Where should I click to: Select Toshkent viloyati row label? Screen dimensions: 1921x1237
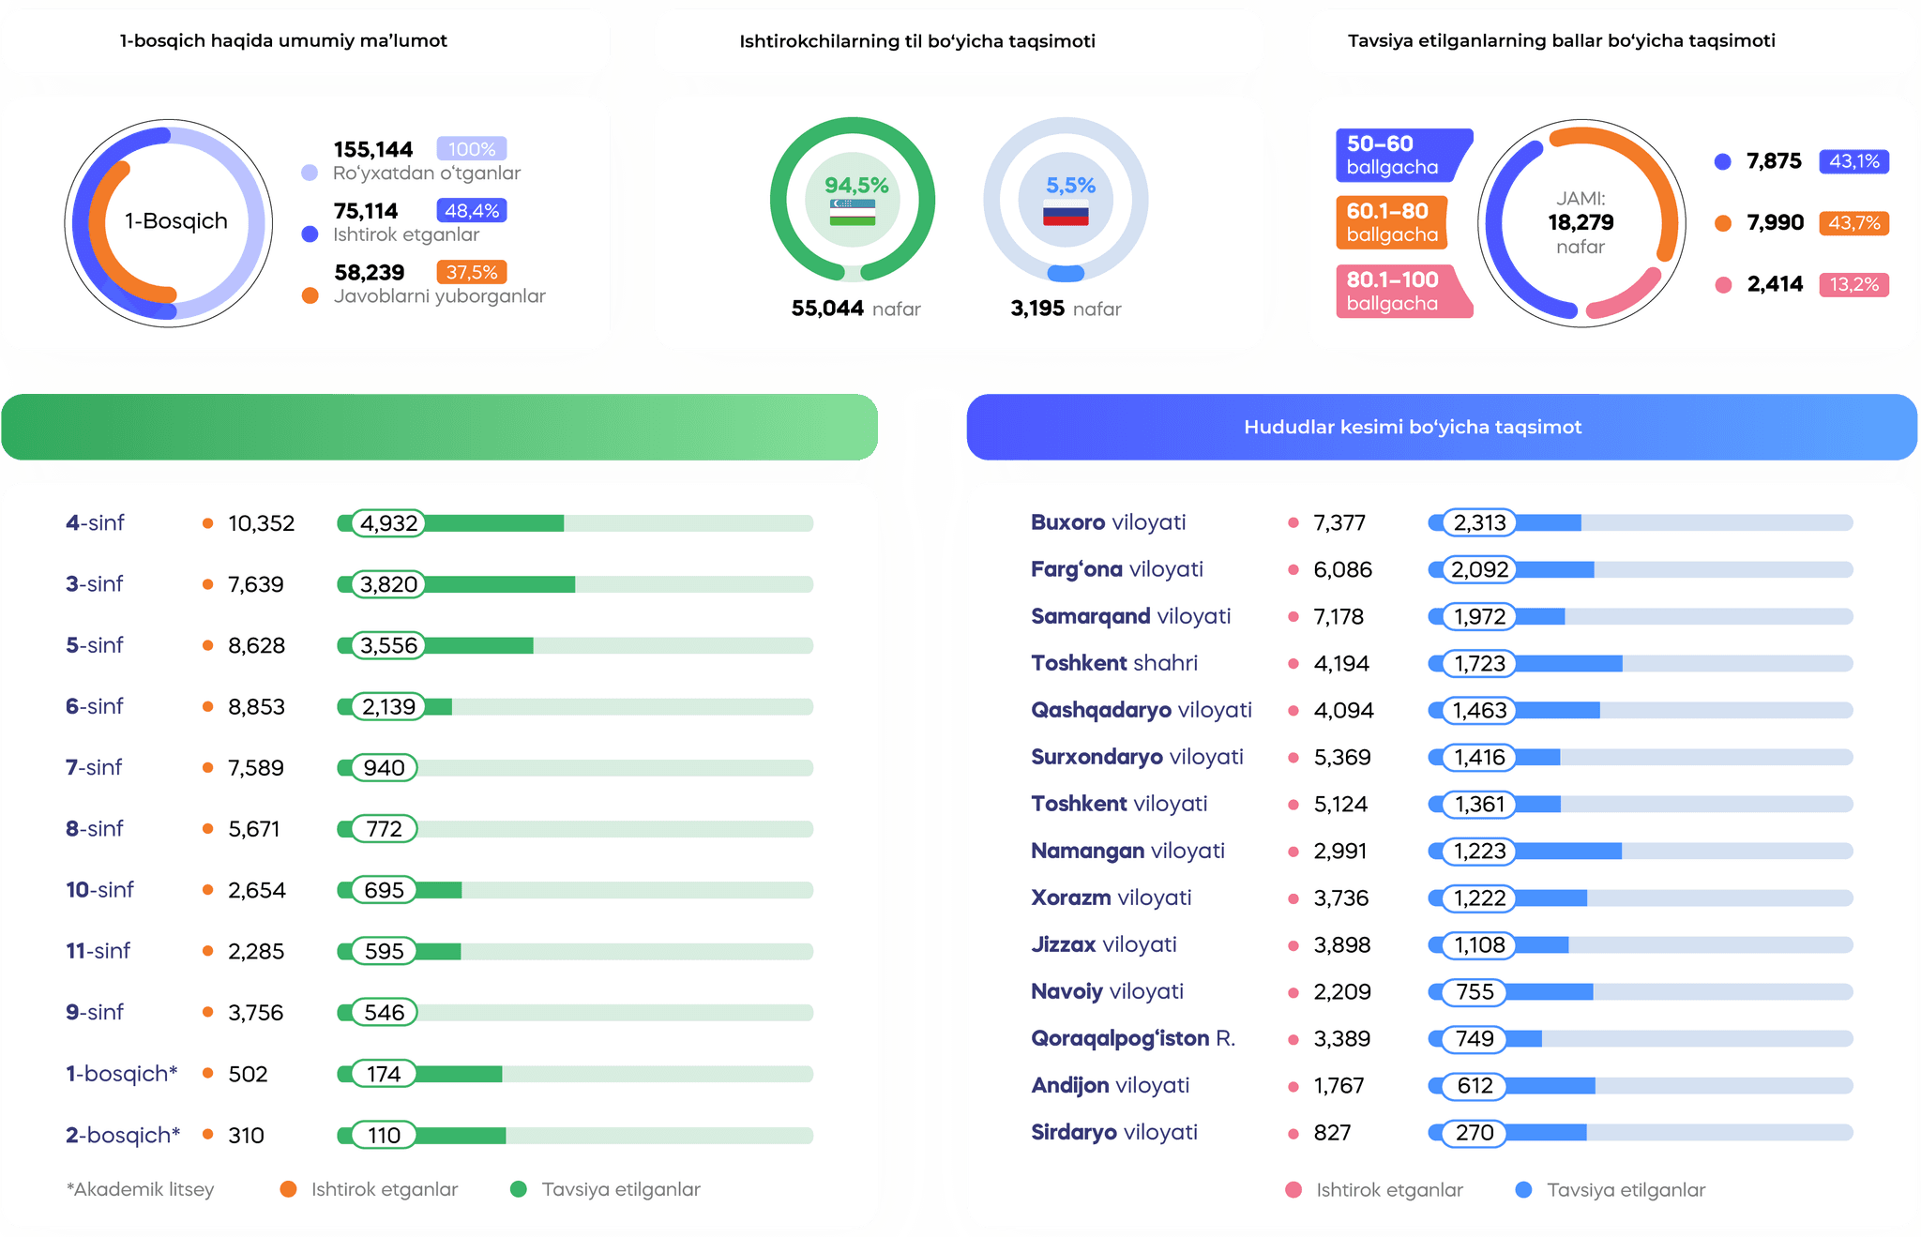[x=1120, y=804]
